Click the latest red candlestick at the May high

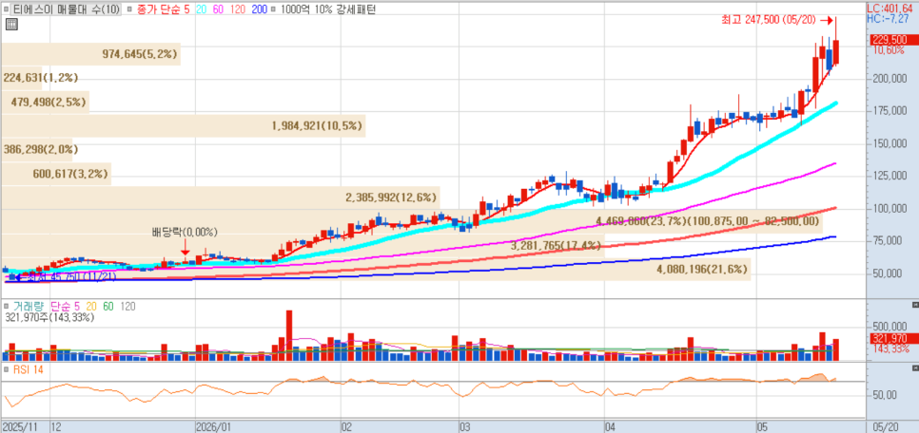tap(836, 51)
